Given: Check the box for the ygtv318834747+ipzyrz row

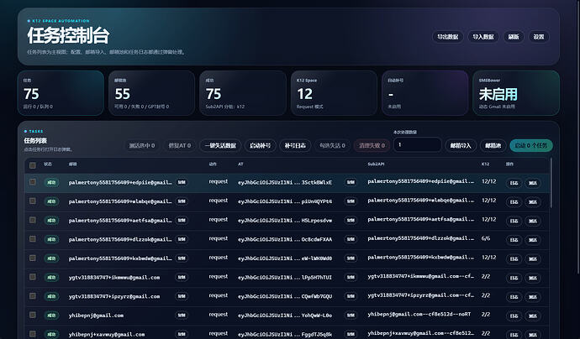Looking at the screenshot, I should [33, 296].
